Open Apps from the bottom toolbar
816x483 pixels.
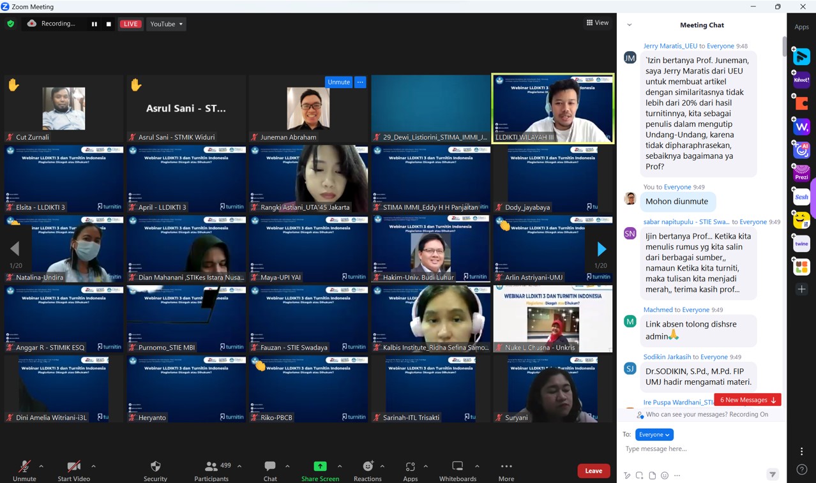[411, 471]
